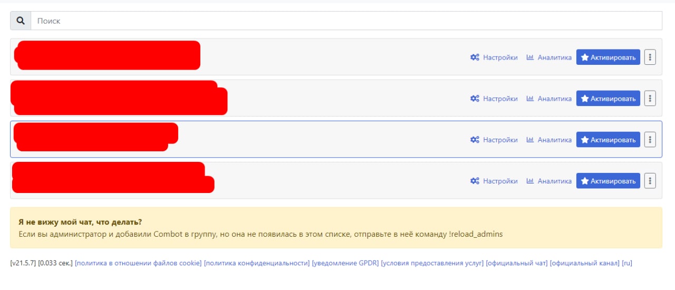The height and width of the screenshot is (290, 675).
Task: Activate the second chat with Активировать
Action: coord(608,99)
